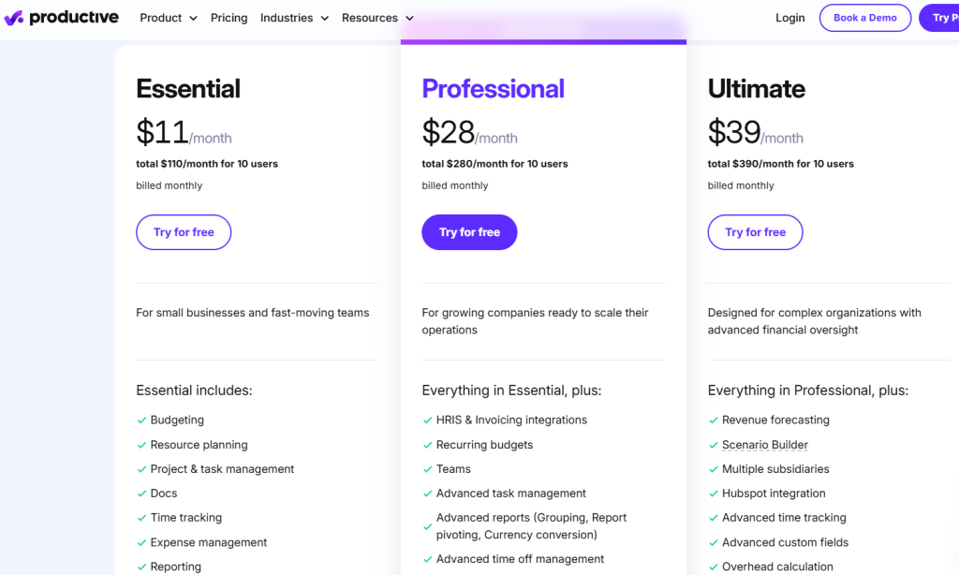Click the checkmark next to Time tracking
This screenshot has width=959, height=575.
pos(142,518)
